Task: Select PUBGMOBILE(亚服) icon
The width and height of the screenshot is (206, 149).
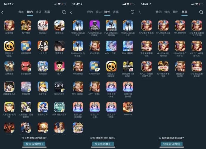Action: (78, 25)
